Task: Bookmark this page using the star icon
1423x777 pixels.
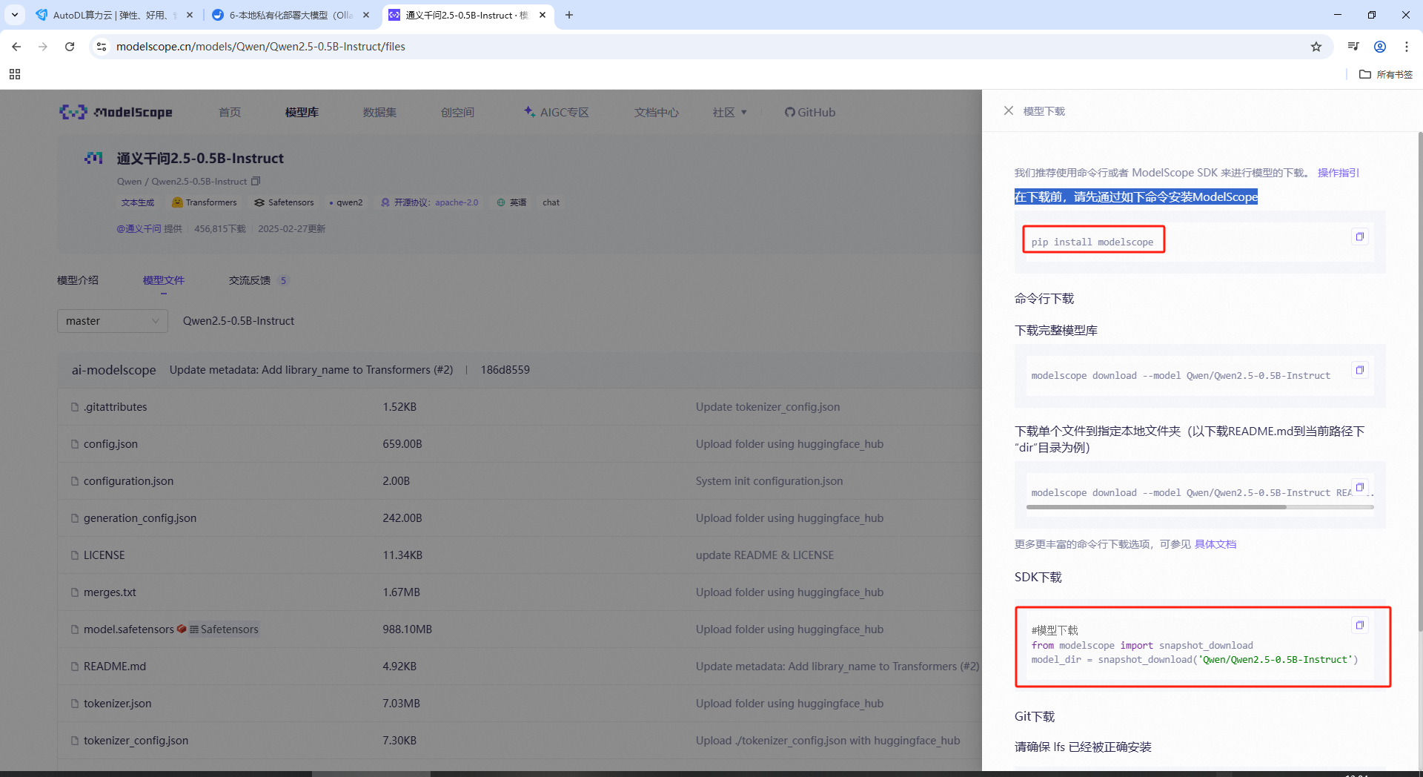Action: (1316, 46)
